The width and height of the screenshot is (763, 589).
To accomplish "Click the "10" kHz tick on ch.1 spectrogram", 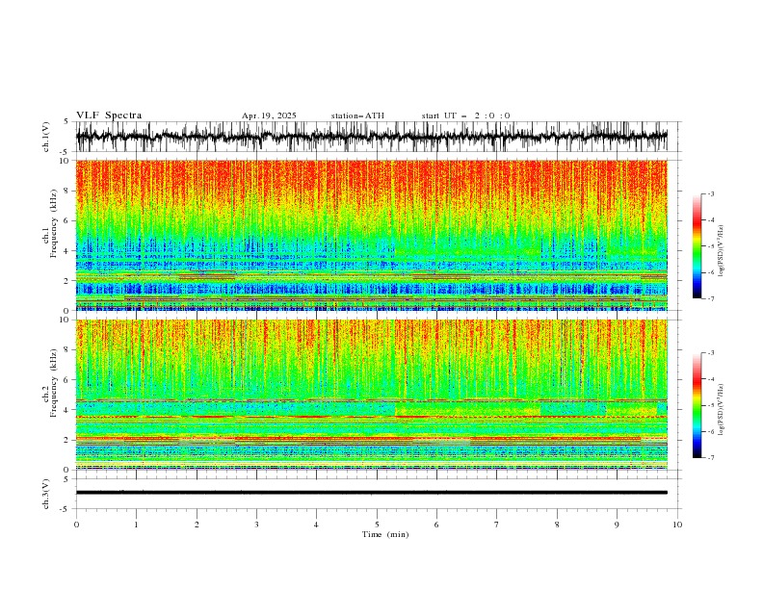I will point(66,161).
